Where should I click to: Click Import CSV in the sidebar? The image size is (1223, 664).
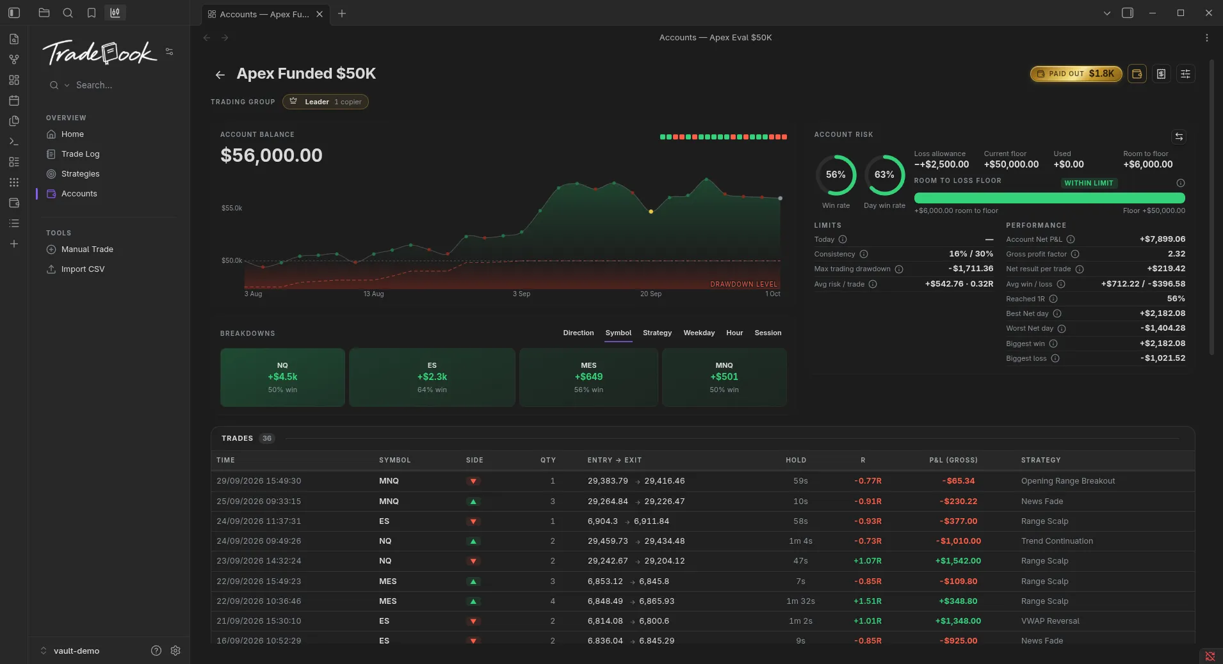[x=83, y=269]
